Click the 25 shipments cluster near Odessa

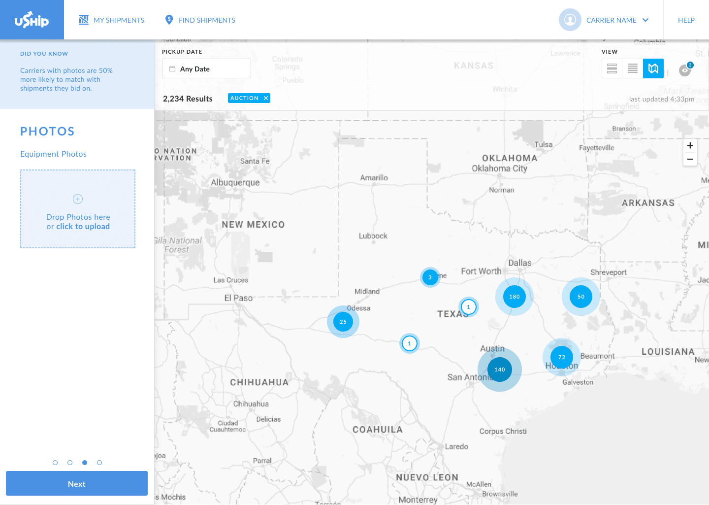[343, 322]
